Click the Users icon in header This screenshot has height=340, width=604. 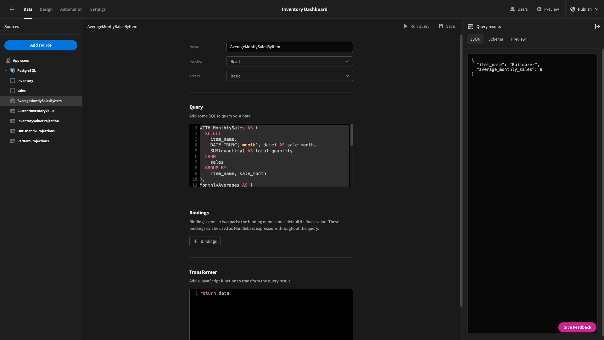(x=512, y=9)
